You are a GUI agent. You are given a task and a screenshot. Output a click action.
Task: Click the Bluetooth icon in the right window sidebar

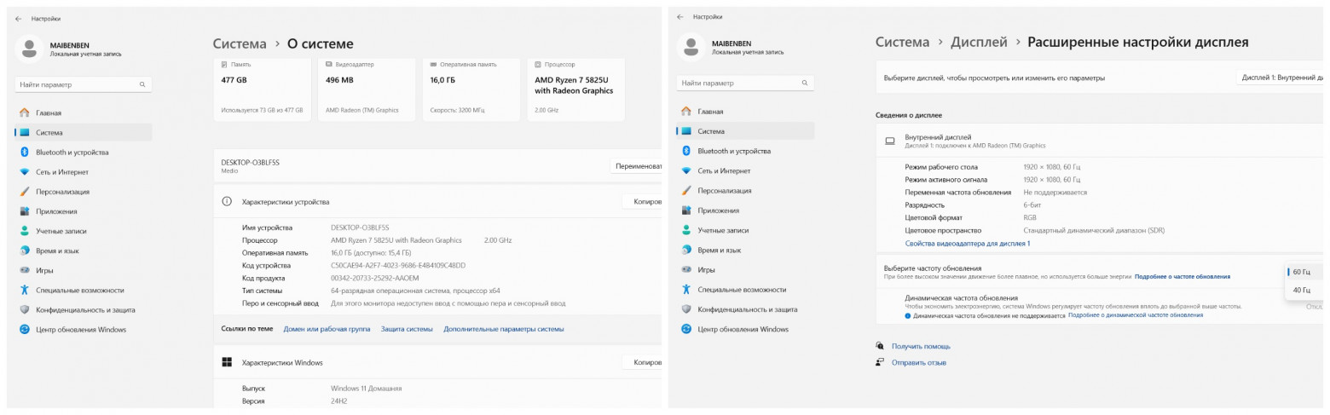pyautogui.click(x=686, y=151)
